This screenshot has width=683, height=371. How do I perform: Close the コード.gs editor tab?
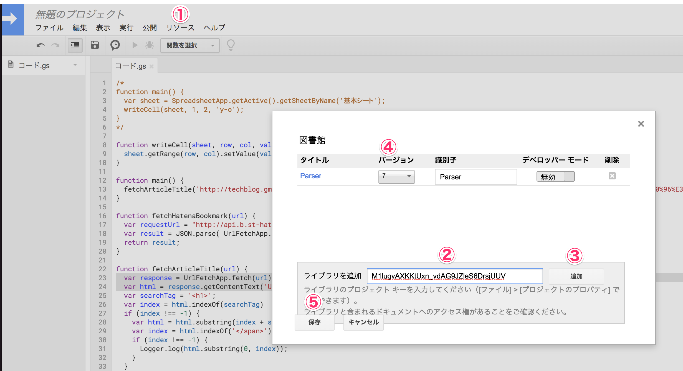151,66
